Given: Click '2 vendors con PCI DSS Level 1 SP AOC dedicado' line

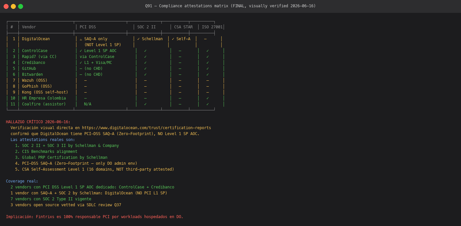Looking at the screenshot, I should coord(92,187).
